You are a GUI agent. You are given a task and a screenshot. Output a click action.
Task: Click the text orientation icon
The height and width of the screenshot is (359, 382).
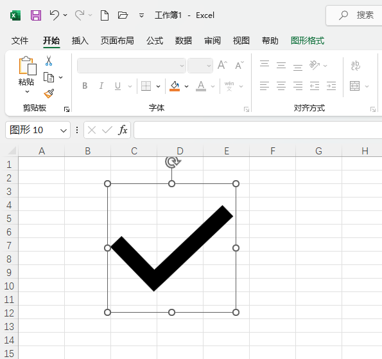pos(315,65)
